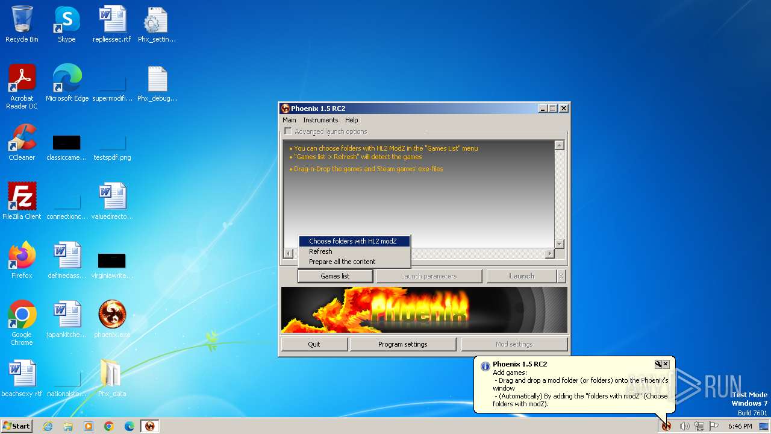Screen dimensions: 771x434
Task: Open the Recycle Bin desktop icon
Action: tap(22, 24)
